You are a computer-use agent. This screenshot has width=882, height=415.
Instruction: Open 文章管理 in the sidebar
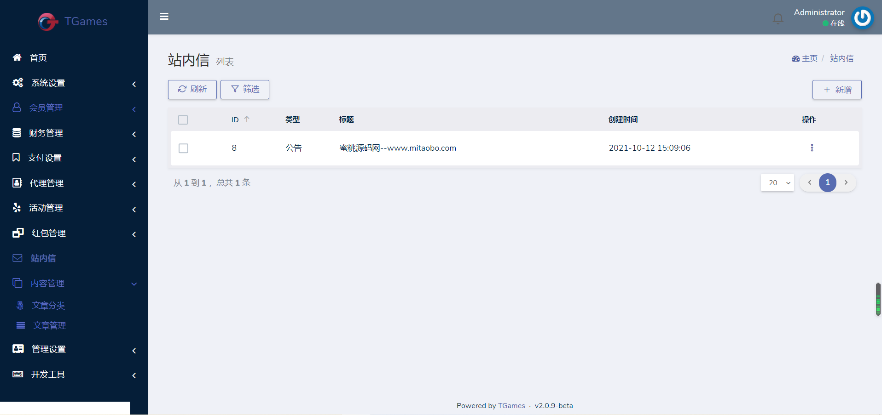tap(49, 325)
